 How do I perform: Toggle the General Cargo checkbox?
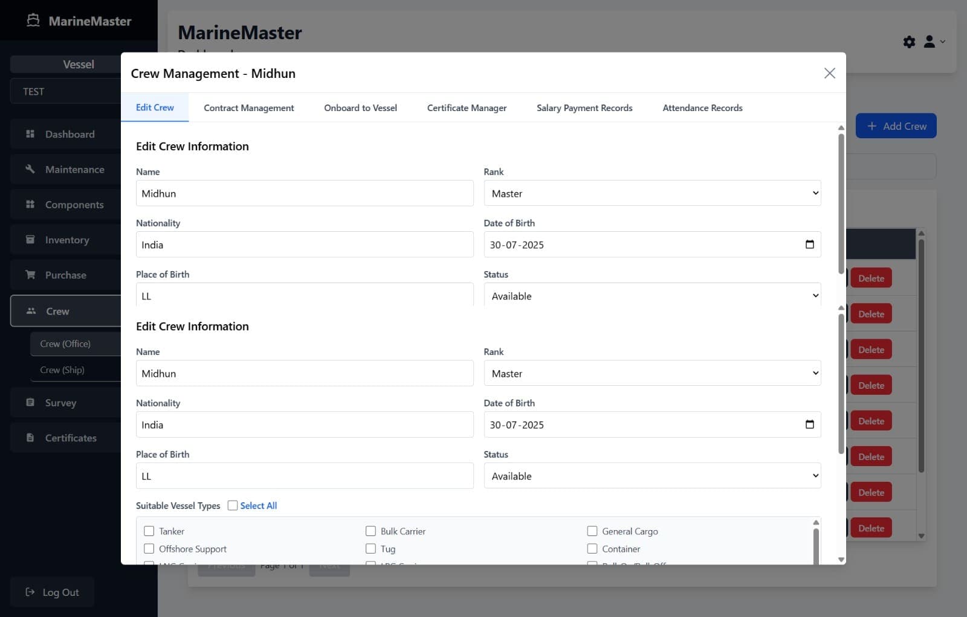coord(592,531)
